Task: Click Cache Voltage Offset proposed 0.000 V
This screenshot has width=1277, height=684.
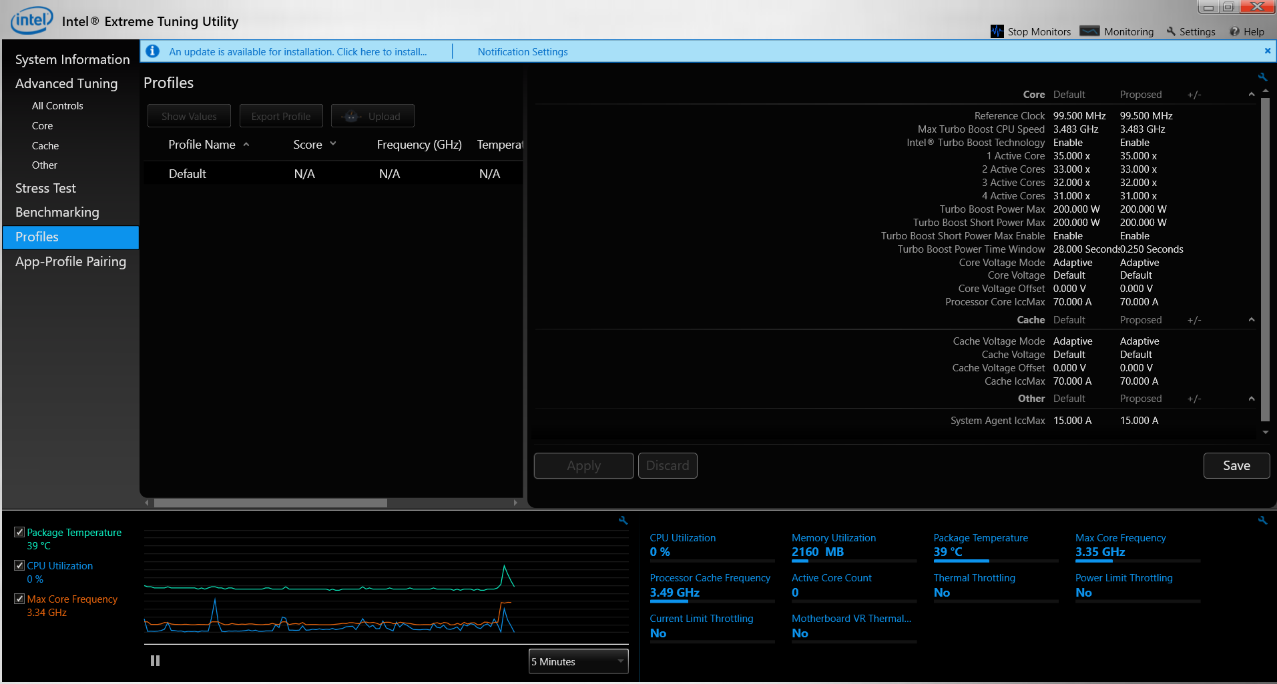Action: pyautogui.click(x=1136, y=368)
